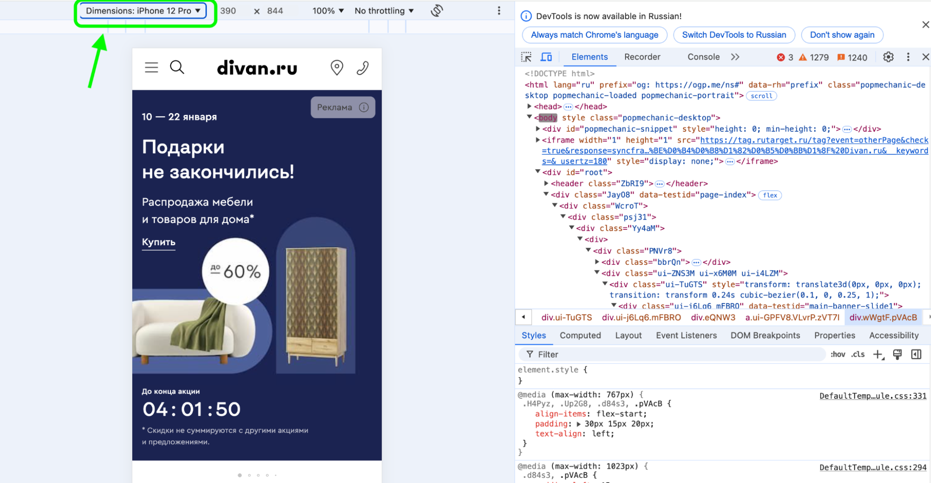Toggle the .cls class editor
Image resolution: width=931 pixels, height=483 pixels.
pyautogui.click(x=858, y=355)
